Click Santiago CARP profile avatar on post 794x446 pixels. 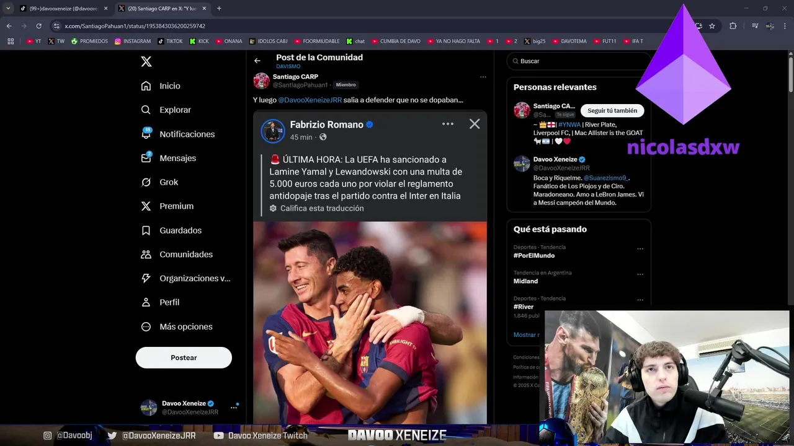262,81
